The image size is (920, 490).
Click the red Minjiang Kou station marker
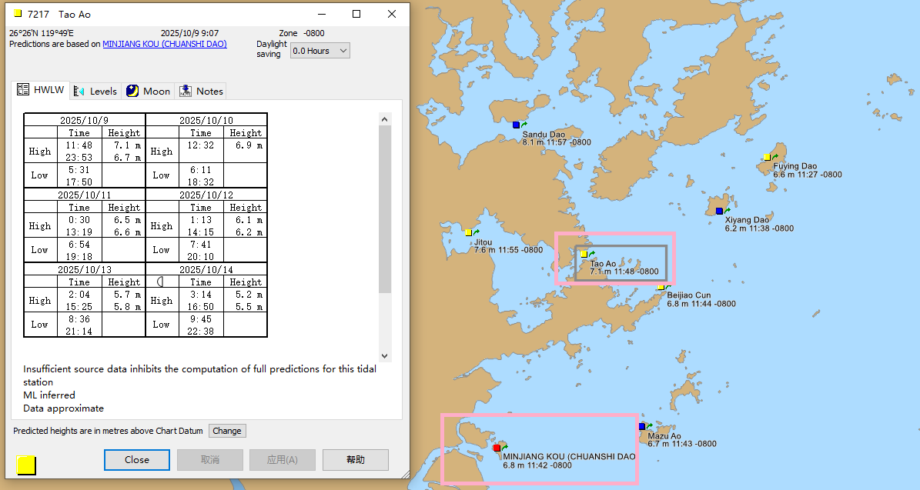click(497, 448)
